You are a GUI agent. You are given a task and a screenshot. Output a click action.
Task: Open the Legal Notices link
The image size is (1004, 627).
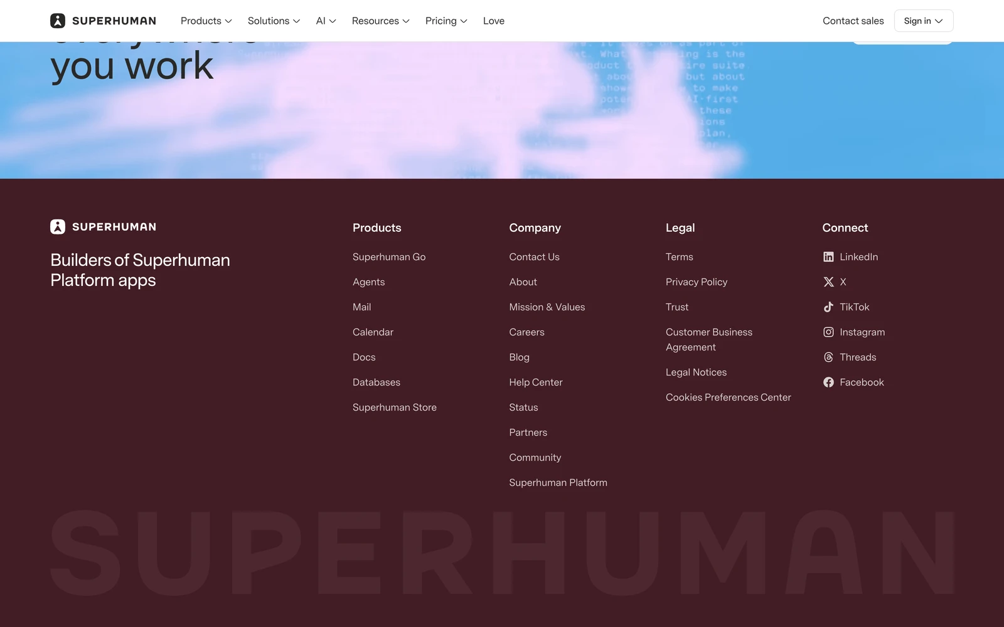pos(697,372)
